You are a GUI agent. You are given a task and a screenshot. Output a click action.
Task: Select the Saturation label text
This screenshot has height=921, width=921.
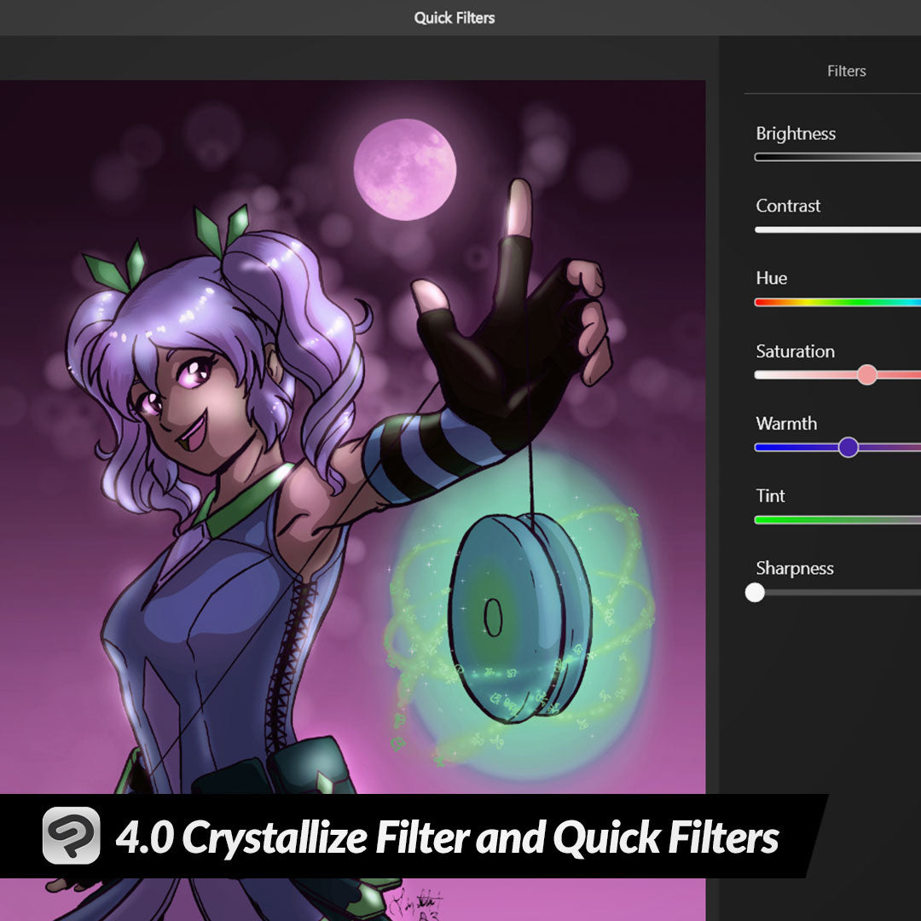(795, 351)
